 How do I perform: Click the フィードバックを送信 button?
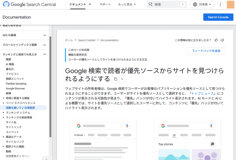click(x=206, y=51)
